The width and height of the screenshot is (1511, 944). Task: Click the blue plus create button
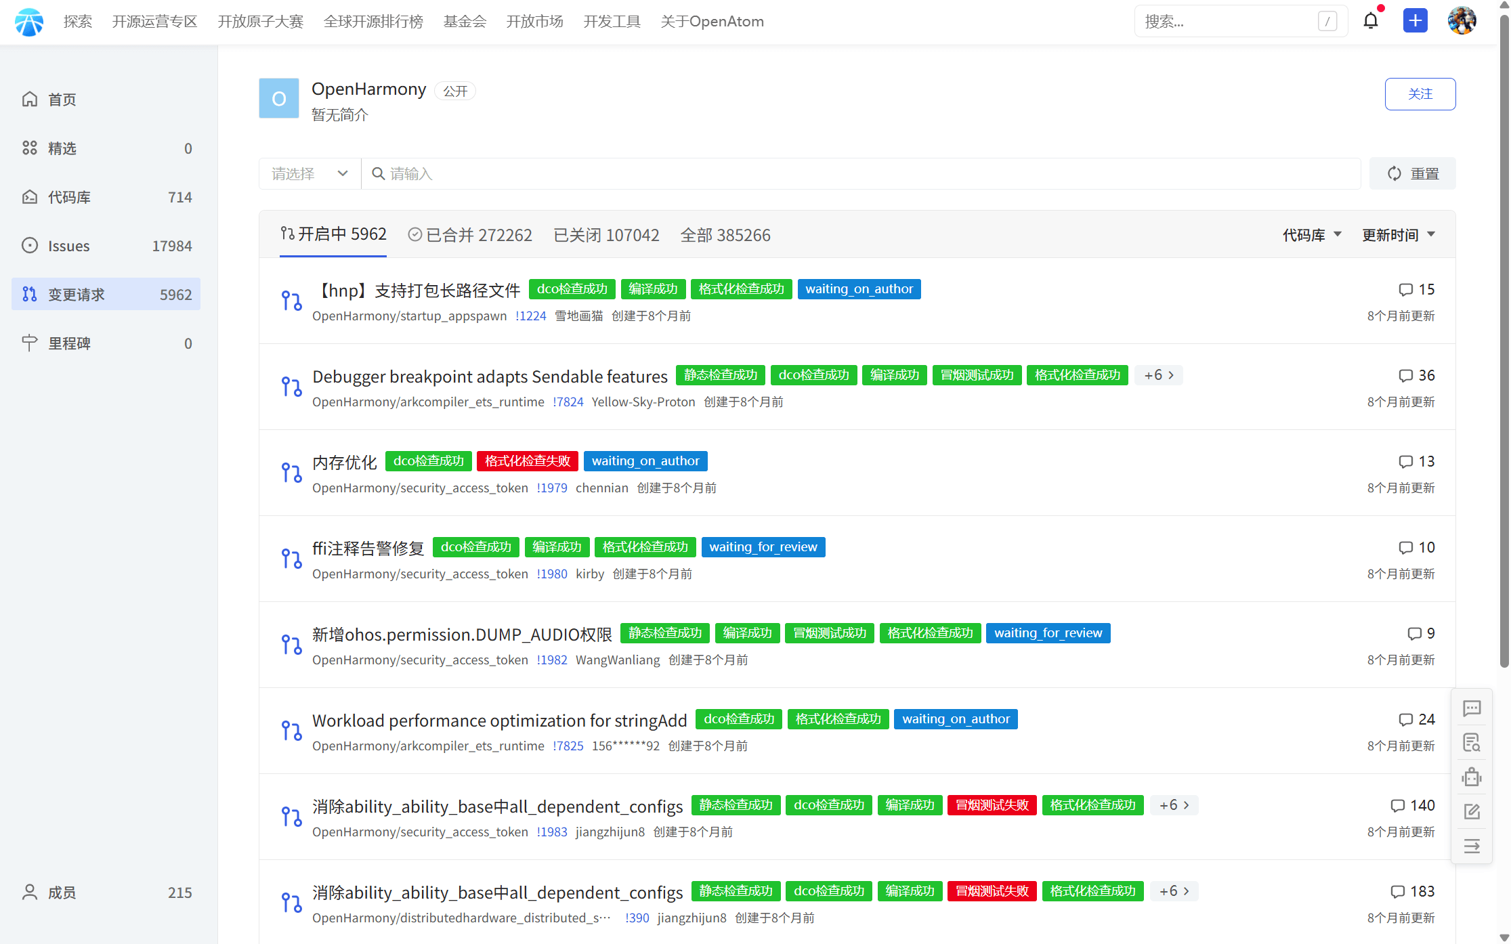pos(1416,21)
